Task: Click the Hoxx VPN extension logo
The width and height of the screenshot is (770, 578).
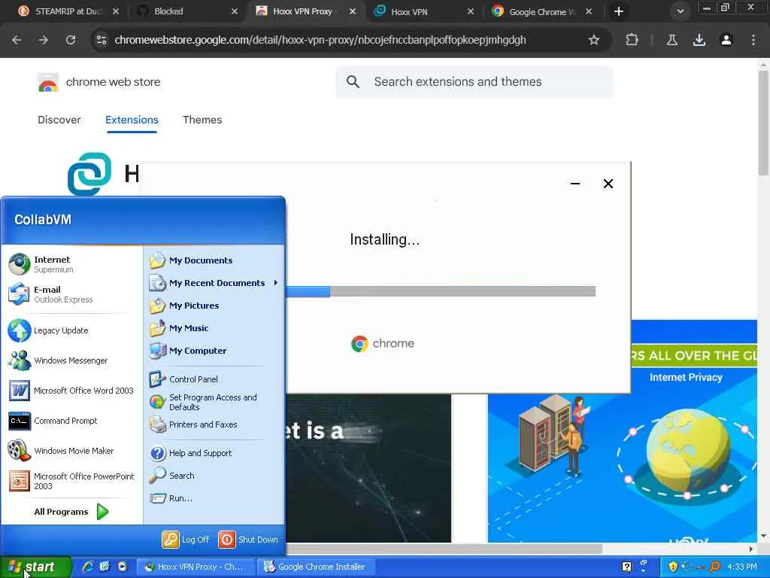Action: coord(89,174)
